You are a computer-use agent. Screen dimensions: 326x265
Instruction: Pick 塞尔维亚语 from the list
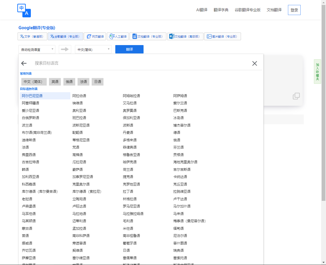(81, 258)
